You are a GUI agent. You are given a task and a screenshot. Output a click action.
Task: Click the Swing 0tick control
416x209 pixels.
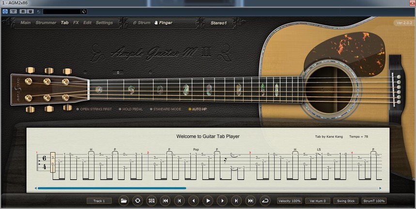pos(346,201)
